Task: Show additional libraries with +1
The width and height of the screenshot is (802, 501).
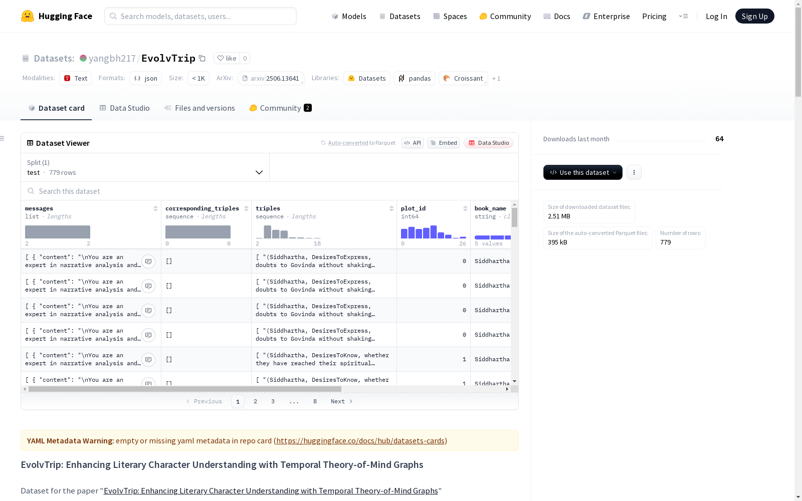Action: click(x=496, y=78)
